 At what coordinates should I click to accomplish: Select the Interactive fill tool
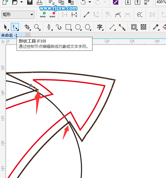164,27
